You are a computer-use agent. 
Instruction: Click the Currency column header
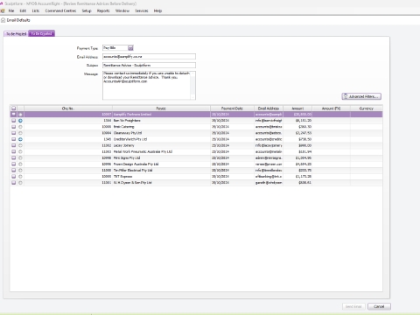pos(367,108)
